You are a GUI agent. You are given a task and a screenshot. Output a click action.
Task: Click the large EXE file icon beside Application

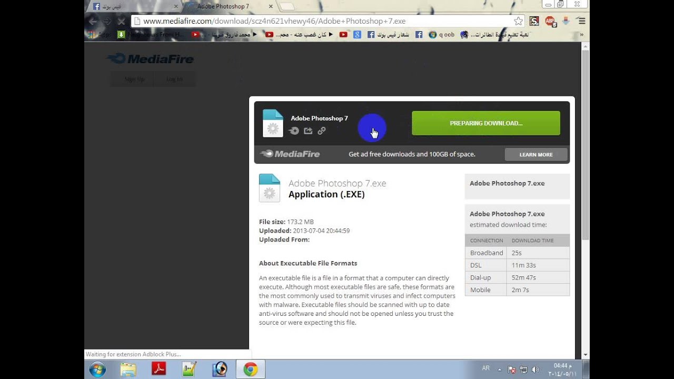click(270, 188)
